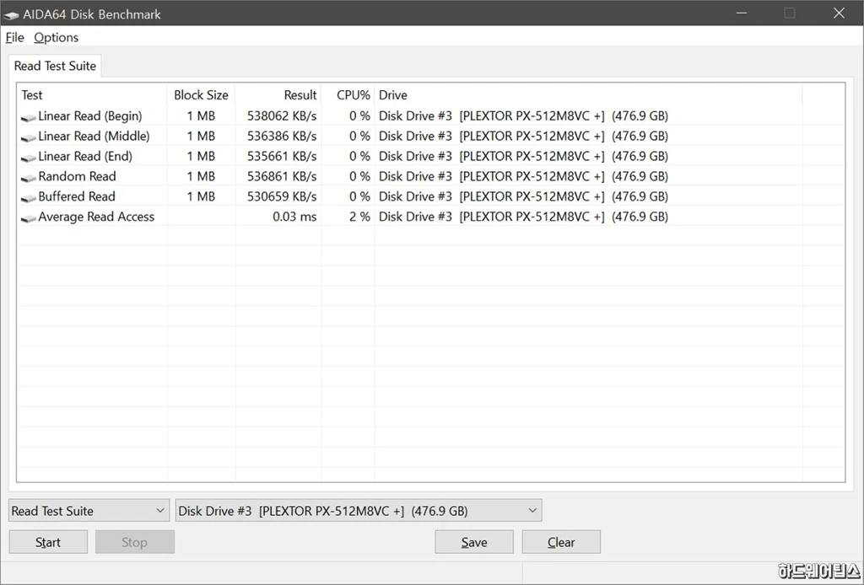Image resolution: width=864 pixels, height=585 pixels.
Task: Select the Random Read row label
Action: click(x=77, y=176)
